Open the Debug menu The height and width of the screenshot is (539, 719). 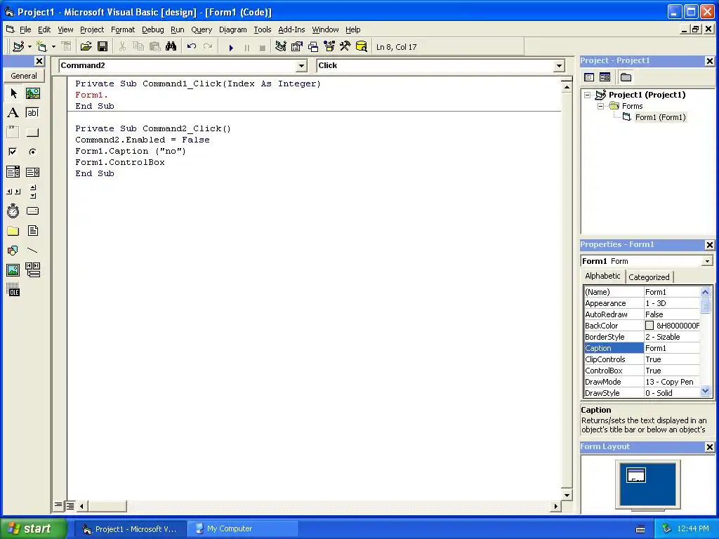point(152,29)
